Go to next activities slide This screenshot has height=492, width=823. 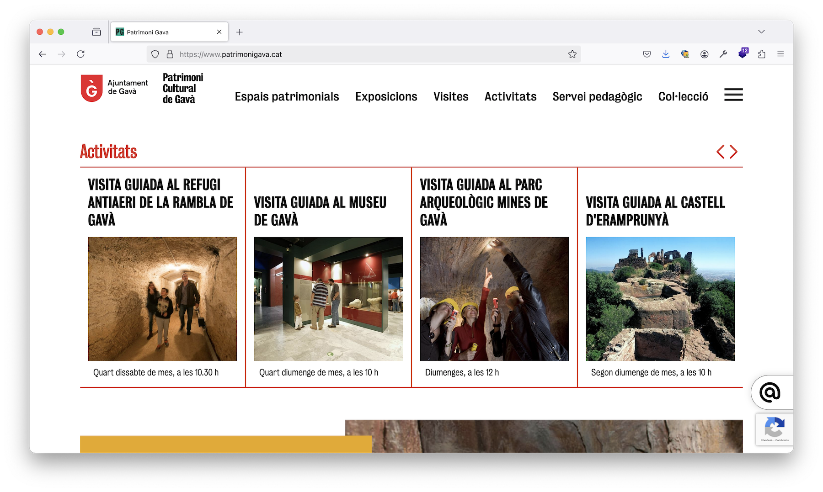click(x=734, y=152)
